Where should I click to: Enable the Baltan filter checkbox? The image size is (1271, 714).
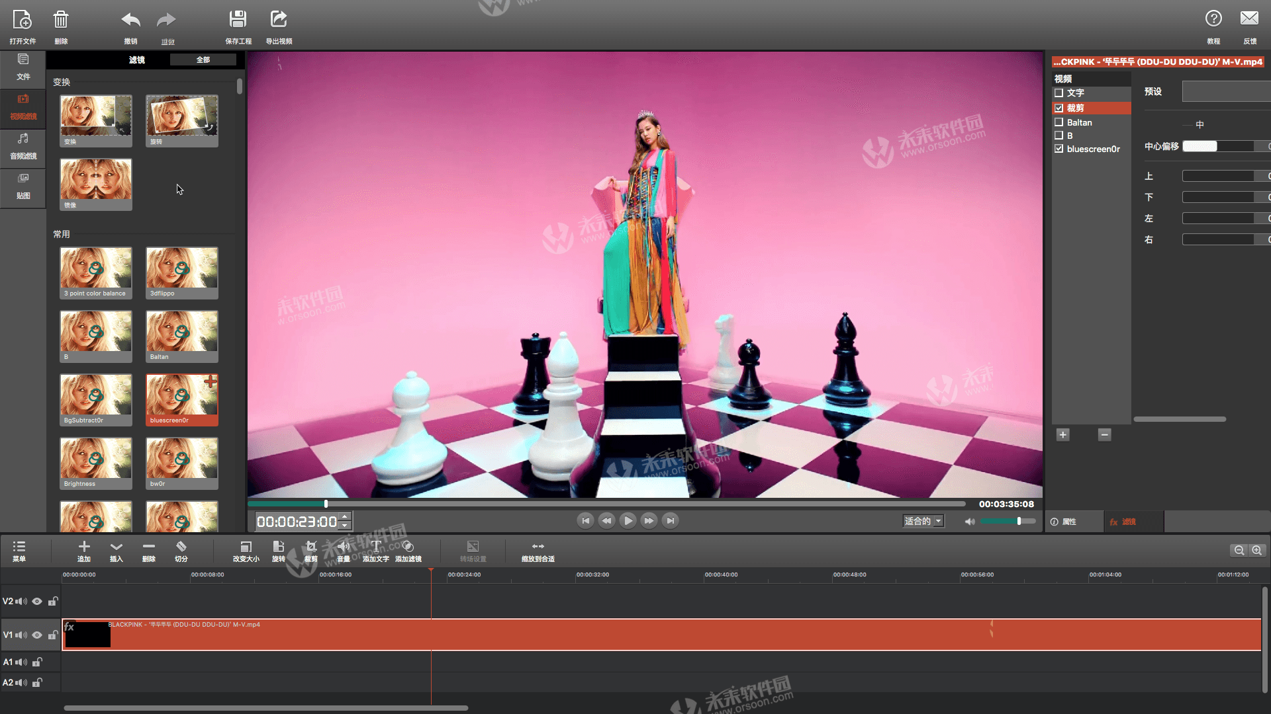click(1059, 122)
